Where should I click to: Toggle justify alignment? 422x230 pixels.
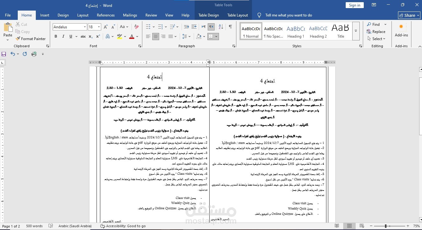(171, 36)
